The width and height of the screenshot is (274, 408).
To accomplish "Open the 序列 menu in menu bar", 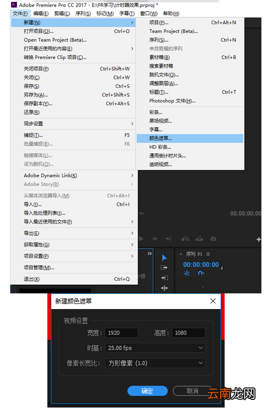I will click(x=83, y=14).
